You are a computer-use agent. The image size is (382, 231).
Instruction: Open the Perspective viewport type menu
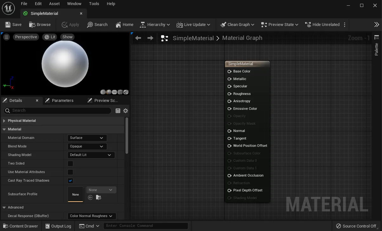(26, 37)
